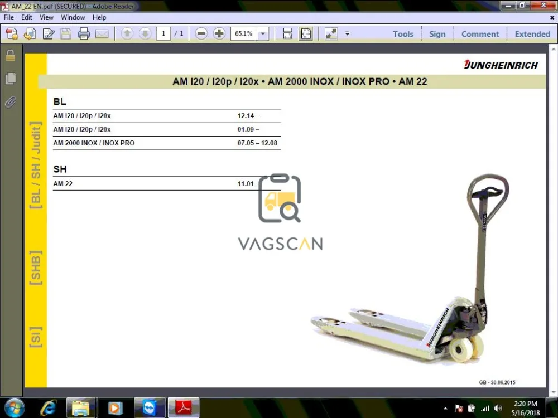The height and width of the screenshot is (418, 558).
Task: Launch Internet Explorer from taskbar
Action: 49,408
